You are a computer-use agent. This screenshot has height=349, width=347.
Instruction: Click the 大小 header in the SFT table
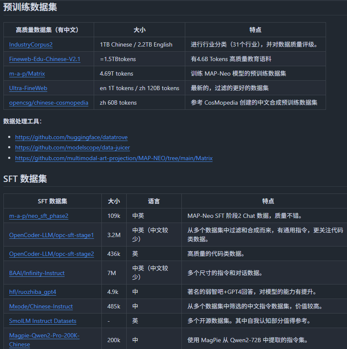114,201
